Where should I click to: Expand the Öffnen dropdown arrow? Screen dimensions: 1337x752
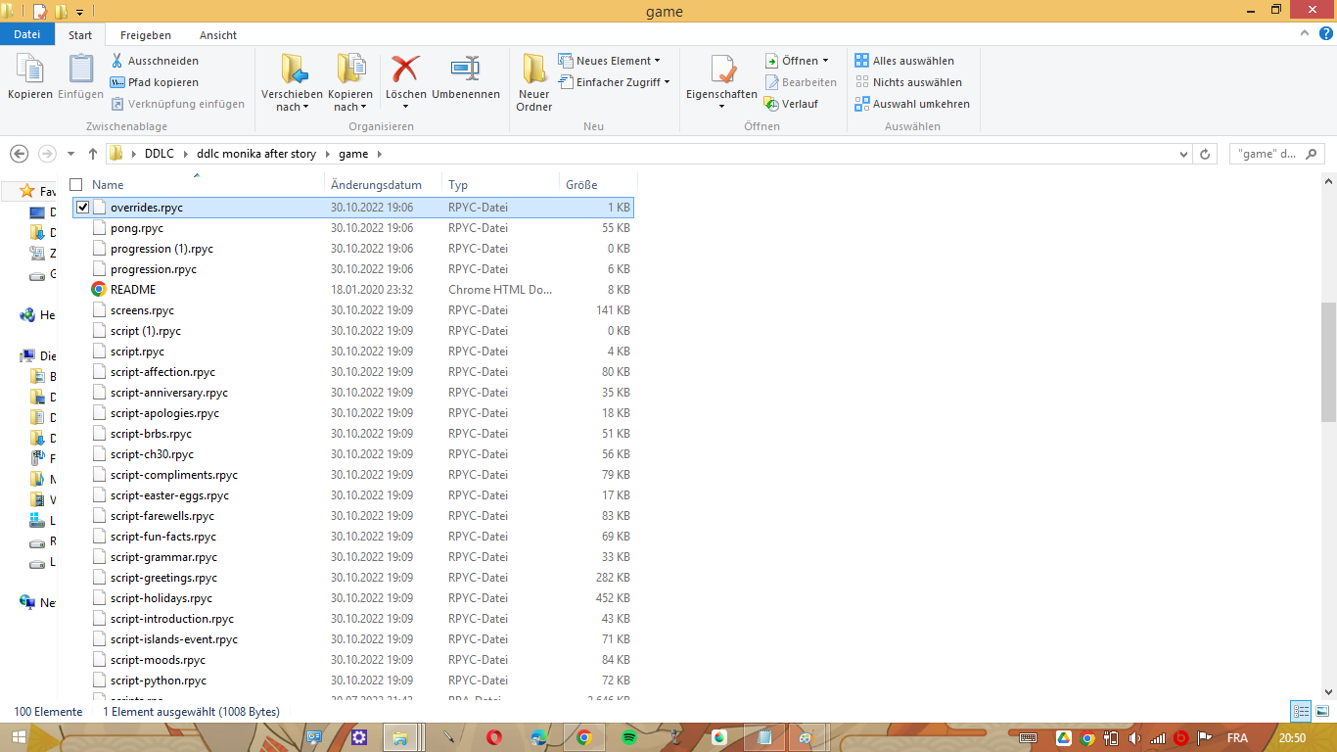click(x=827, y=60)
